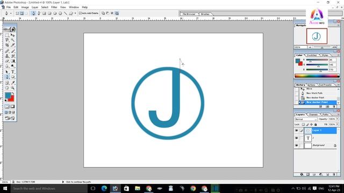Open the Opacity slider arrow
This screenshot has width=344, height=193.
pyautogui.click(x=337, y=119)
